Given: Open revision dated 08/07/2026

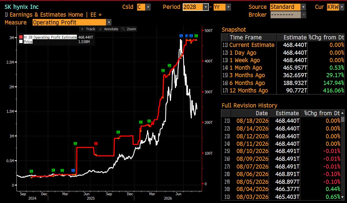Looking at the screenshot, I should (281, 166).
